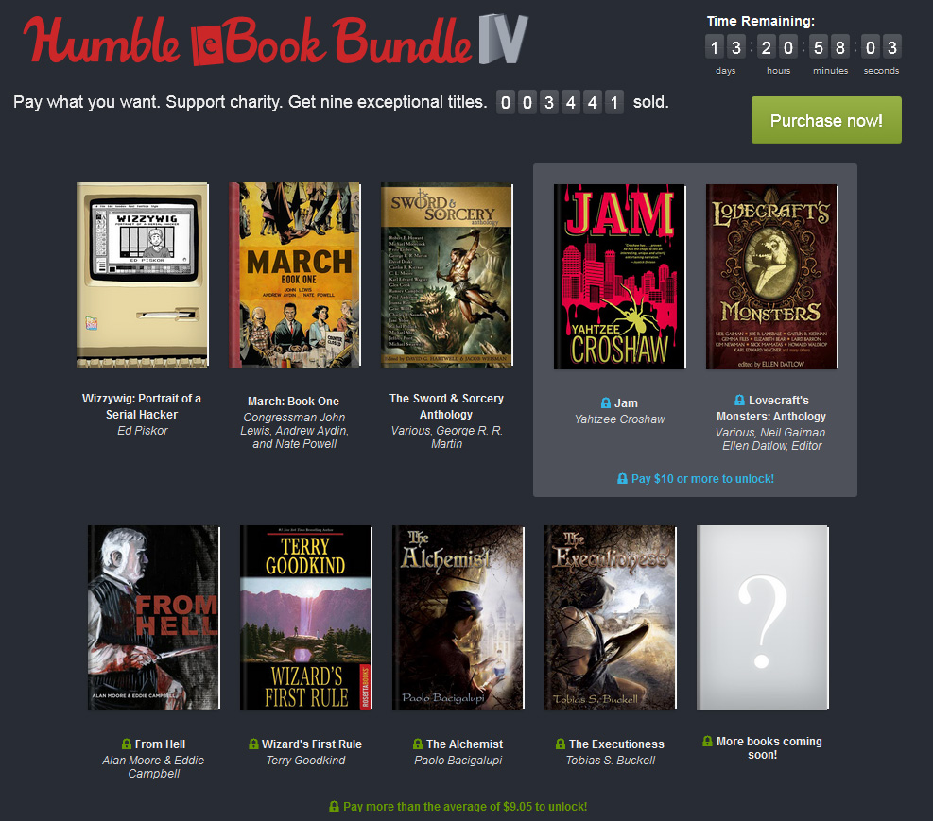The image size is (933, 821).
Task: Click the Pay $10 or more to unlock text
Action: pos(702,479)
